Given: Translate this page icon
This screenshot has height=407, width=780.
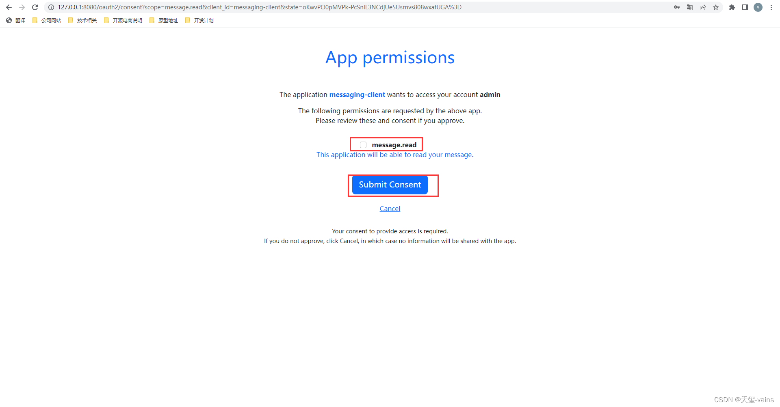Looking at the screenshot, I should tap(690, 7).
